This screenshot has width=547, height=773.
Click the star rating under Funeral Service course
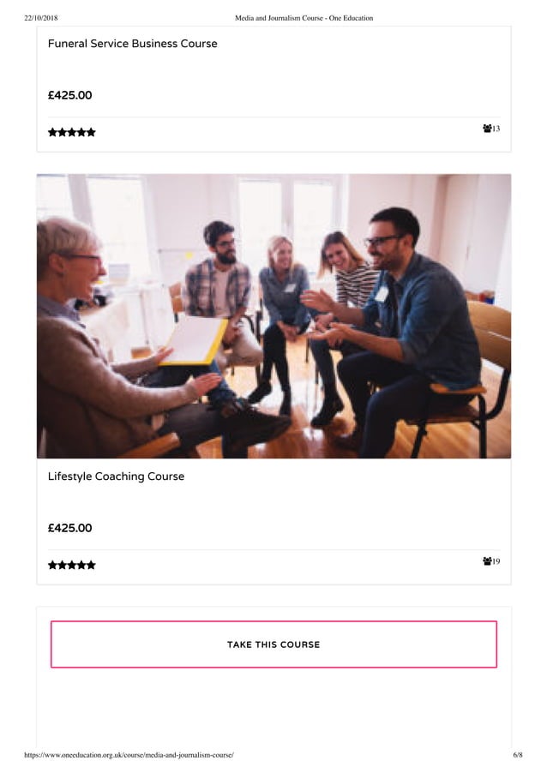(x=71, y=132)
